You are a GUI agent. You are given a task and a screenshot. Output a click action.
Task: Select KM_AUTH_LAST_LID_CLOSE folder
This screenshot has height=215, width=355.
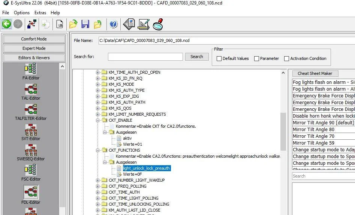point(135,210)
